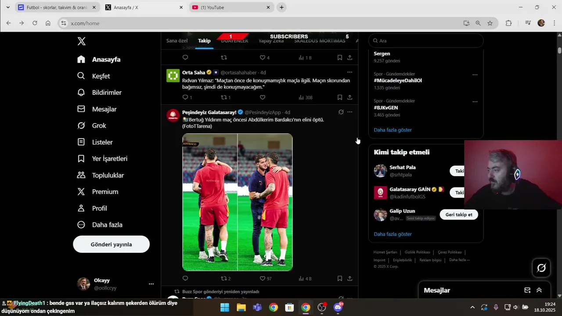Click Daha fazla göster under trends
This screenshot has height=316, width=562.
tap(393, 130)
